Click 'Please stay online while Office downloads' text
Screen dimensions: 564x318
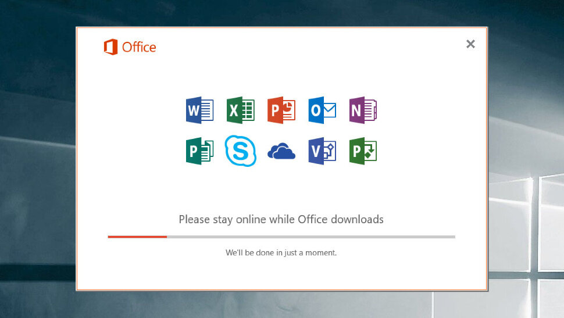point(281,219)
